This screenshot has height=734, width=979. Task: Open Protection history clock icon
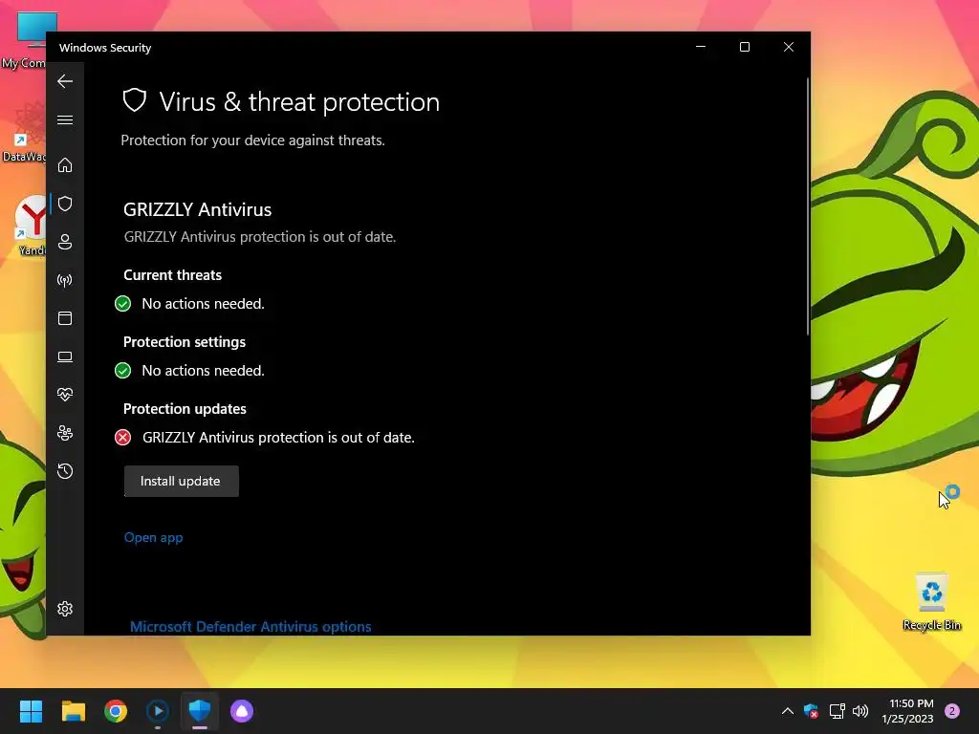tap(65, 471)
